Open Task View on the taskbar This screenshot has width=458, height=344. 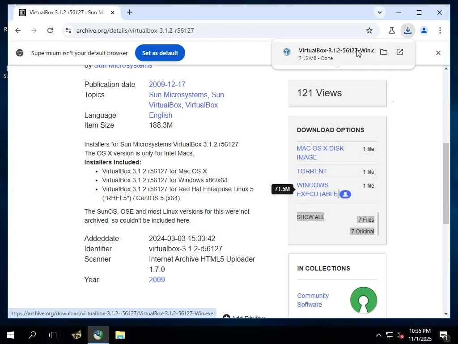coord(54,335)
